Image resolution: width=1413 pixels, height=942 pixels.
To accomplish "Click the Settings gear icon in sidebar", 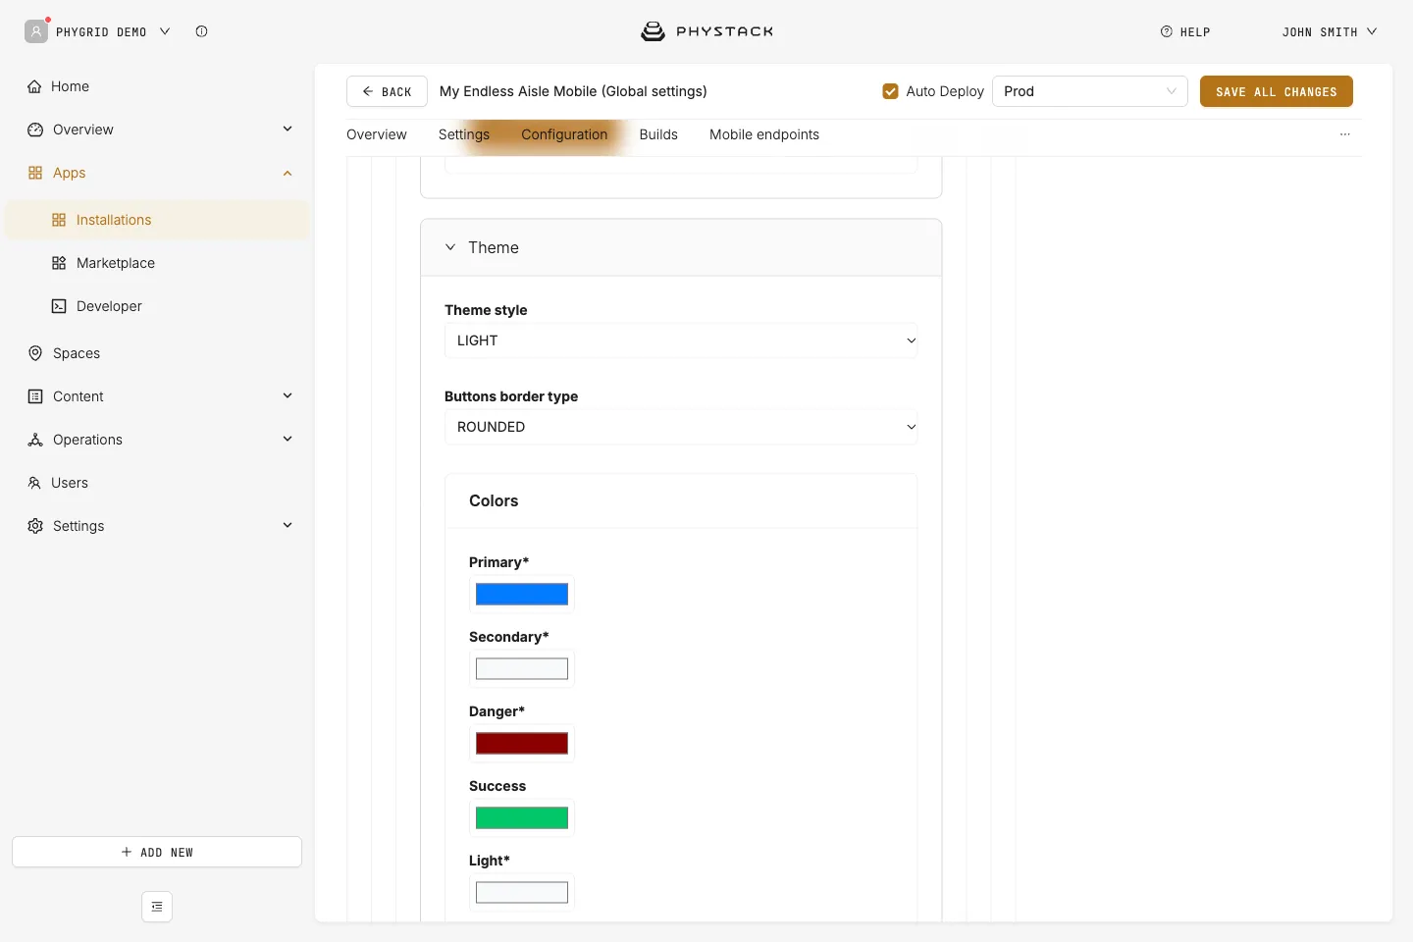I will click(x=35, y=526).
